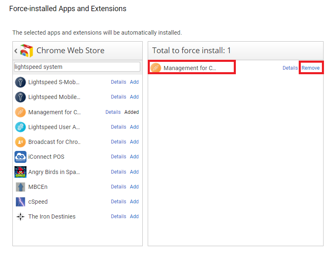Open Details for cSpeed
331x254 pixels.
click(118, 202)
